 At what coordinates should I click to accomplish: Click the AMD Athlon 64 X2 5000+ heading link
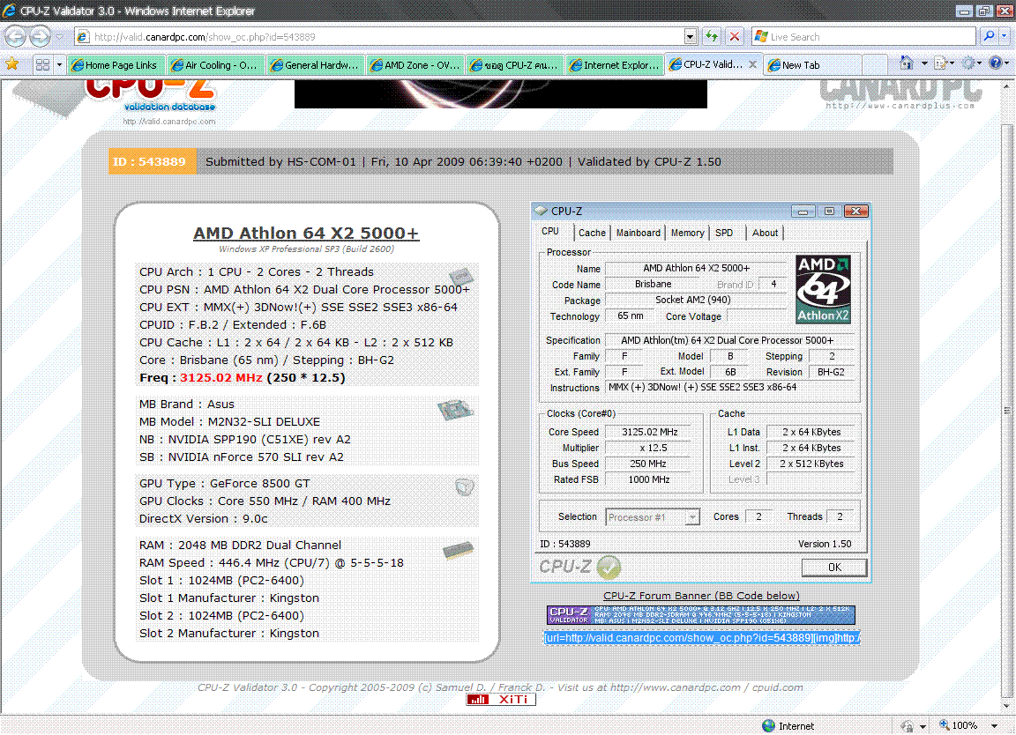click(306, 234)
